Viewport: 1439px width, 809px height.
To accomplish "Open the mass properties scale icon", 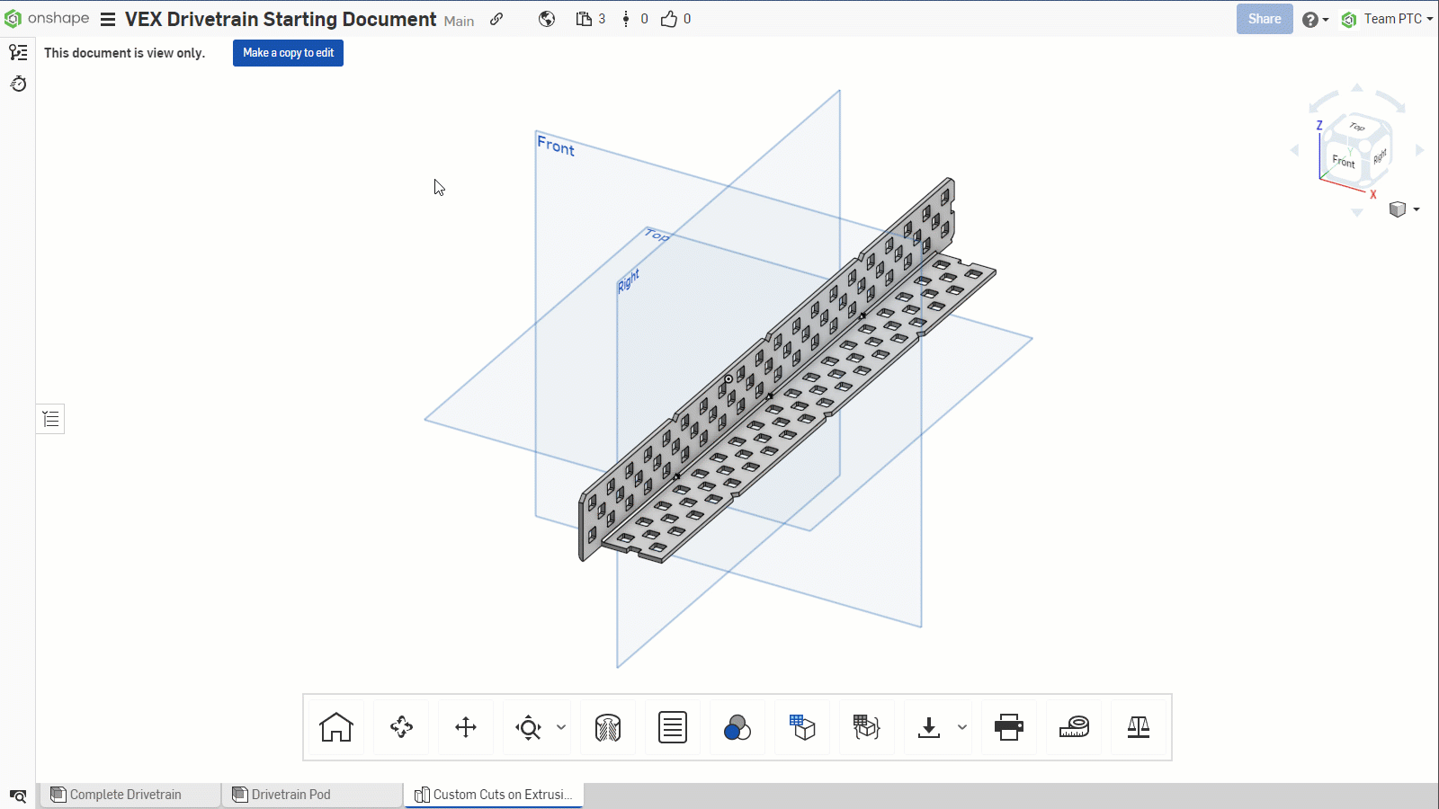I will [x=1139, y=727].
